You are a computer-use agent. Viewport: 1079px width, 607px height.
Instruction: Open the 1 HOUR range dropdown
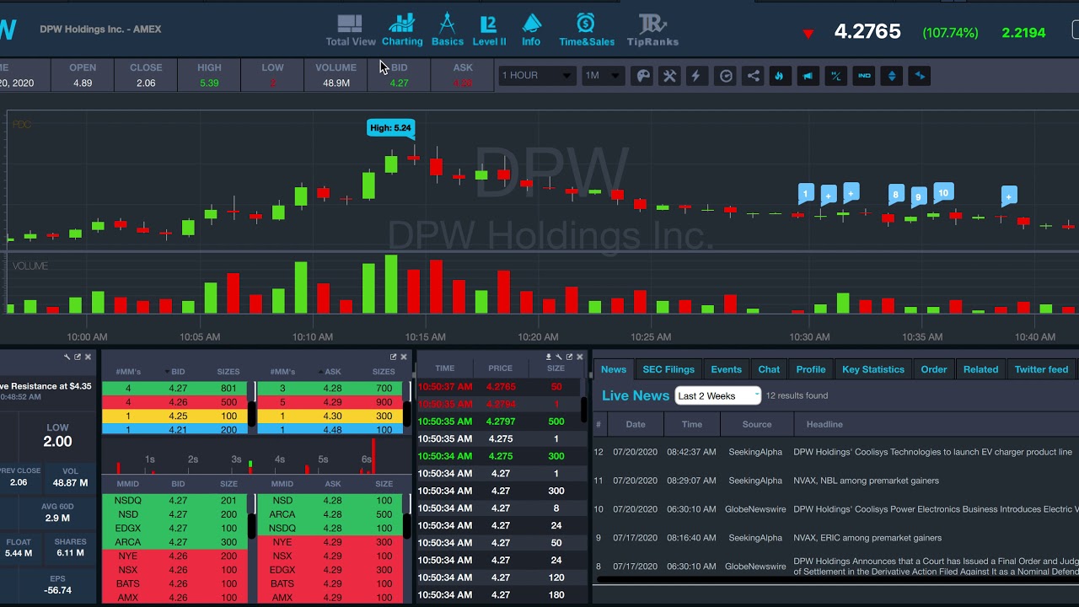tap(536, 76)
